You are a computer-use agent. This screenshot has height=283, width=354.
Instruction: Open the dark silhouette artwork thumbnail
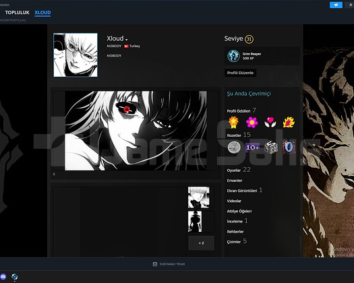click(x=195, y=222)
